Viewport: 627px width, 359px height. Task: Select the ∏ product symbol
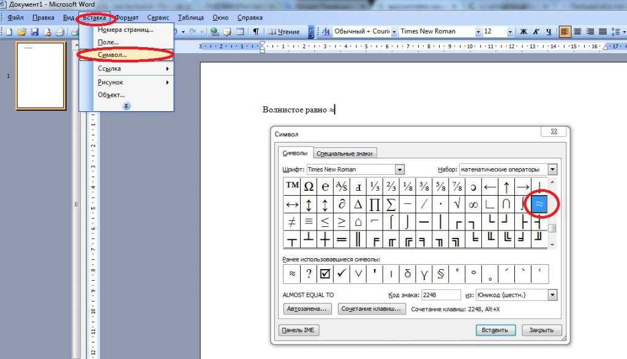[374, 204]
